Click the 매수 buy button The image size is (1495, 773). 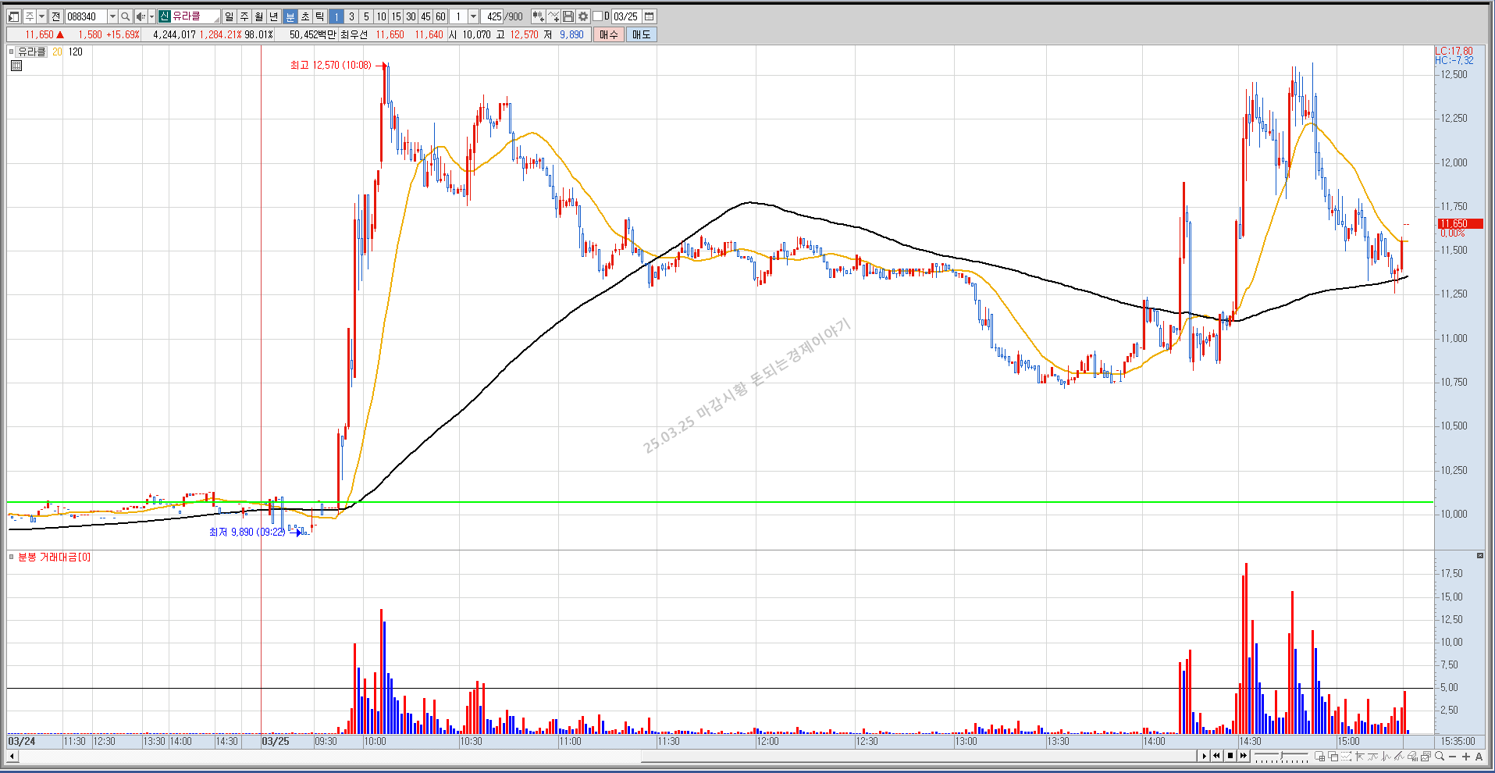click(x=609, y=34)
